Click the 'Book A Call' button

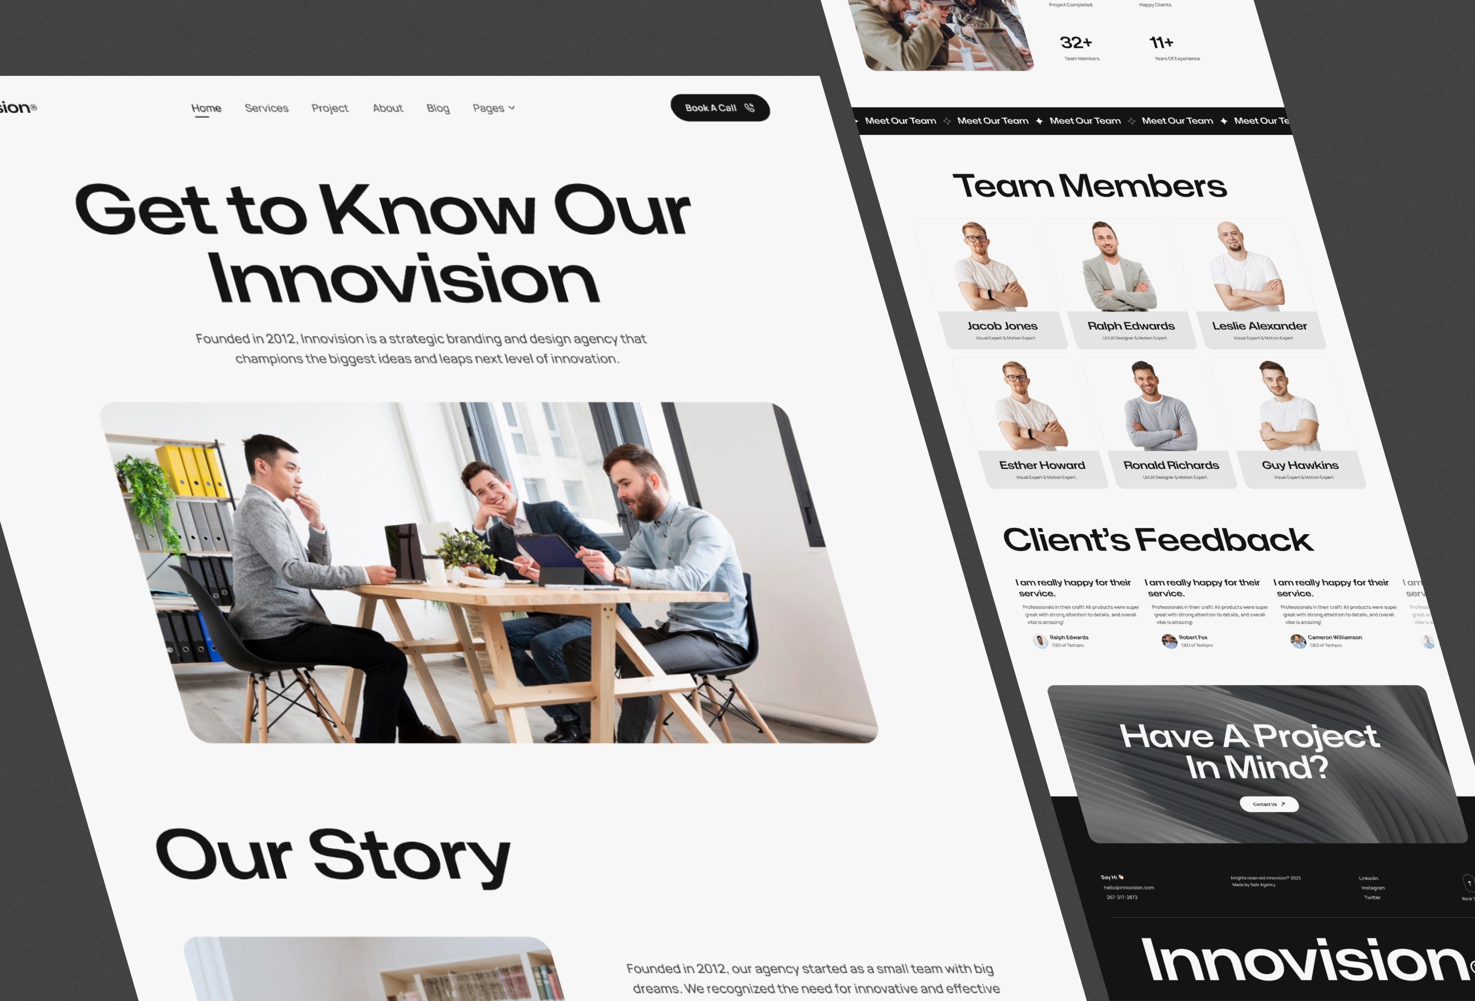(720, 107)
